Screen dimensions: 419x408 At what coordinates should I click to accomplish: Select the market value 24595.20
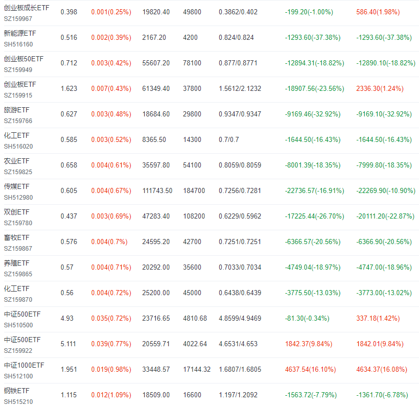[156, 242]
